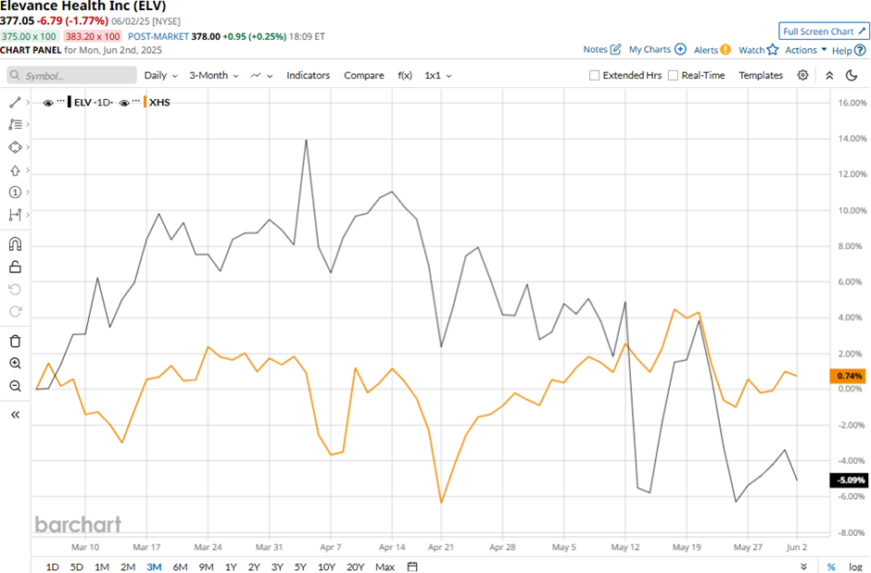Collapse the drawing tools sidebar
871x573 pixels.
(x=15, y=415)
